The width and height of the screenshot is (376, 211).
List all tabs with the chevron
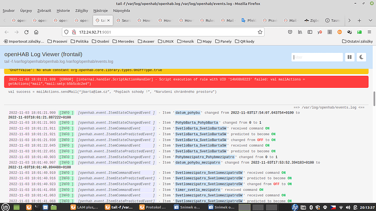[370, 21]
